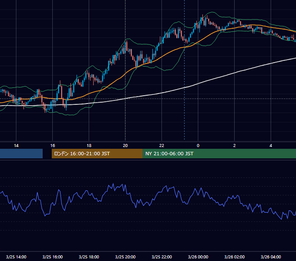Click the 3/26 04:00 date label
The width and height of the screenshot is (296, 261).
coord(271,257)
